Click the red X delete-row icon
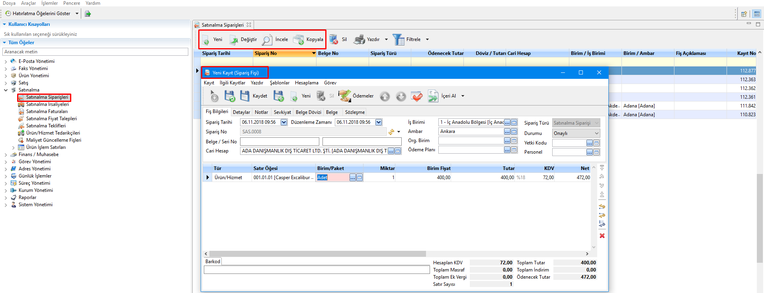This screenshot has height=293, width=764. click(602, 236)
